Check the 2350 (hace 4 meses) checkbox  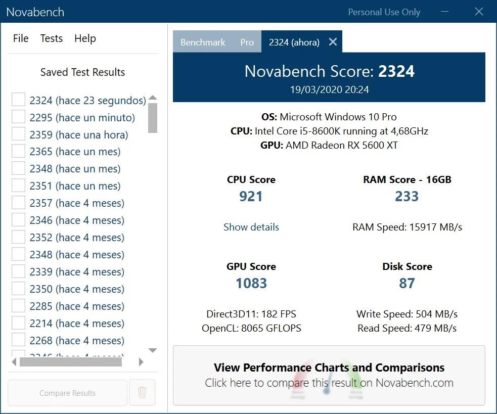point(18,288)
